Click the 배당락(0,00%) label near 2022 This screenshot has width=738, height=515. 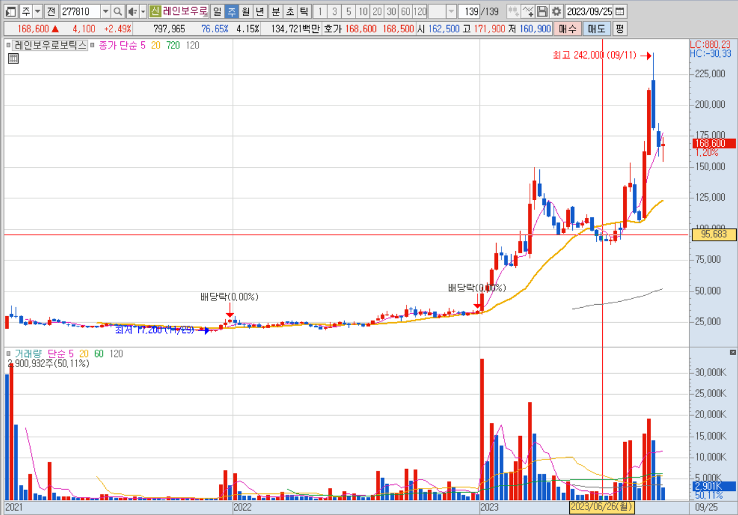tap(229, 297)
